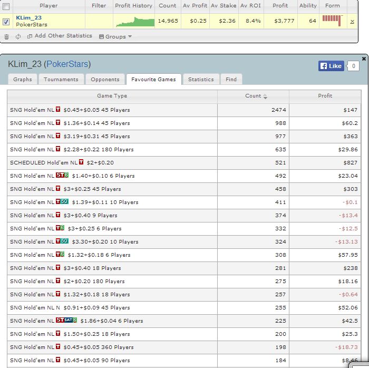Click the Profit column header in games table
Viewport: 369px width, 368px height.
(x=325, y=96)
